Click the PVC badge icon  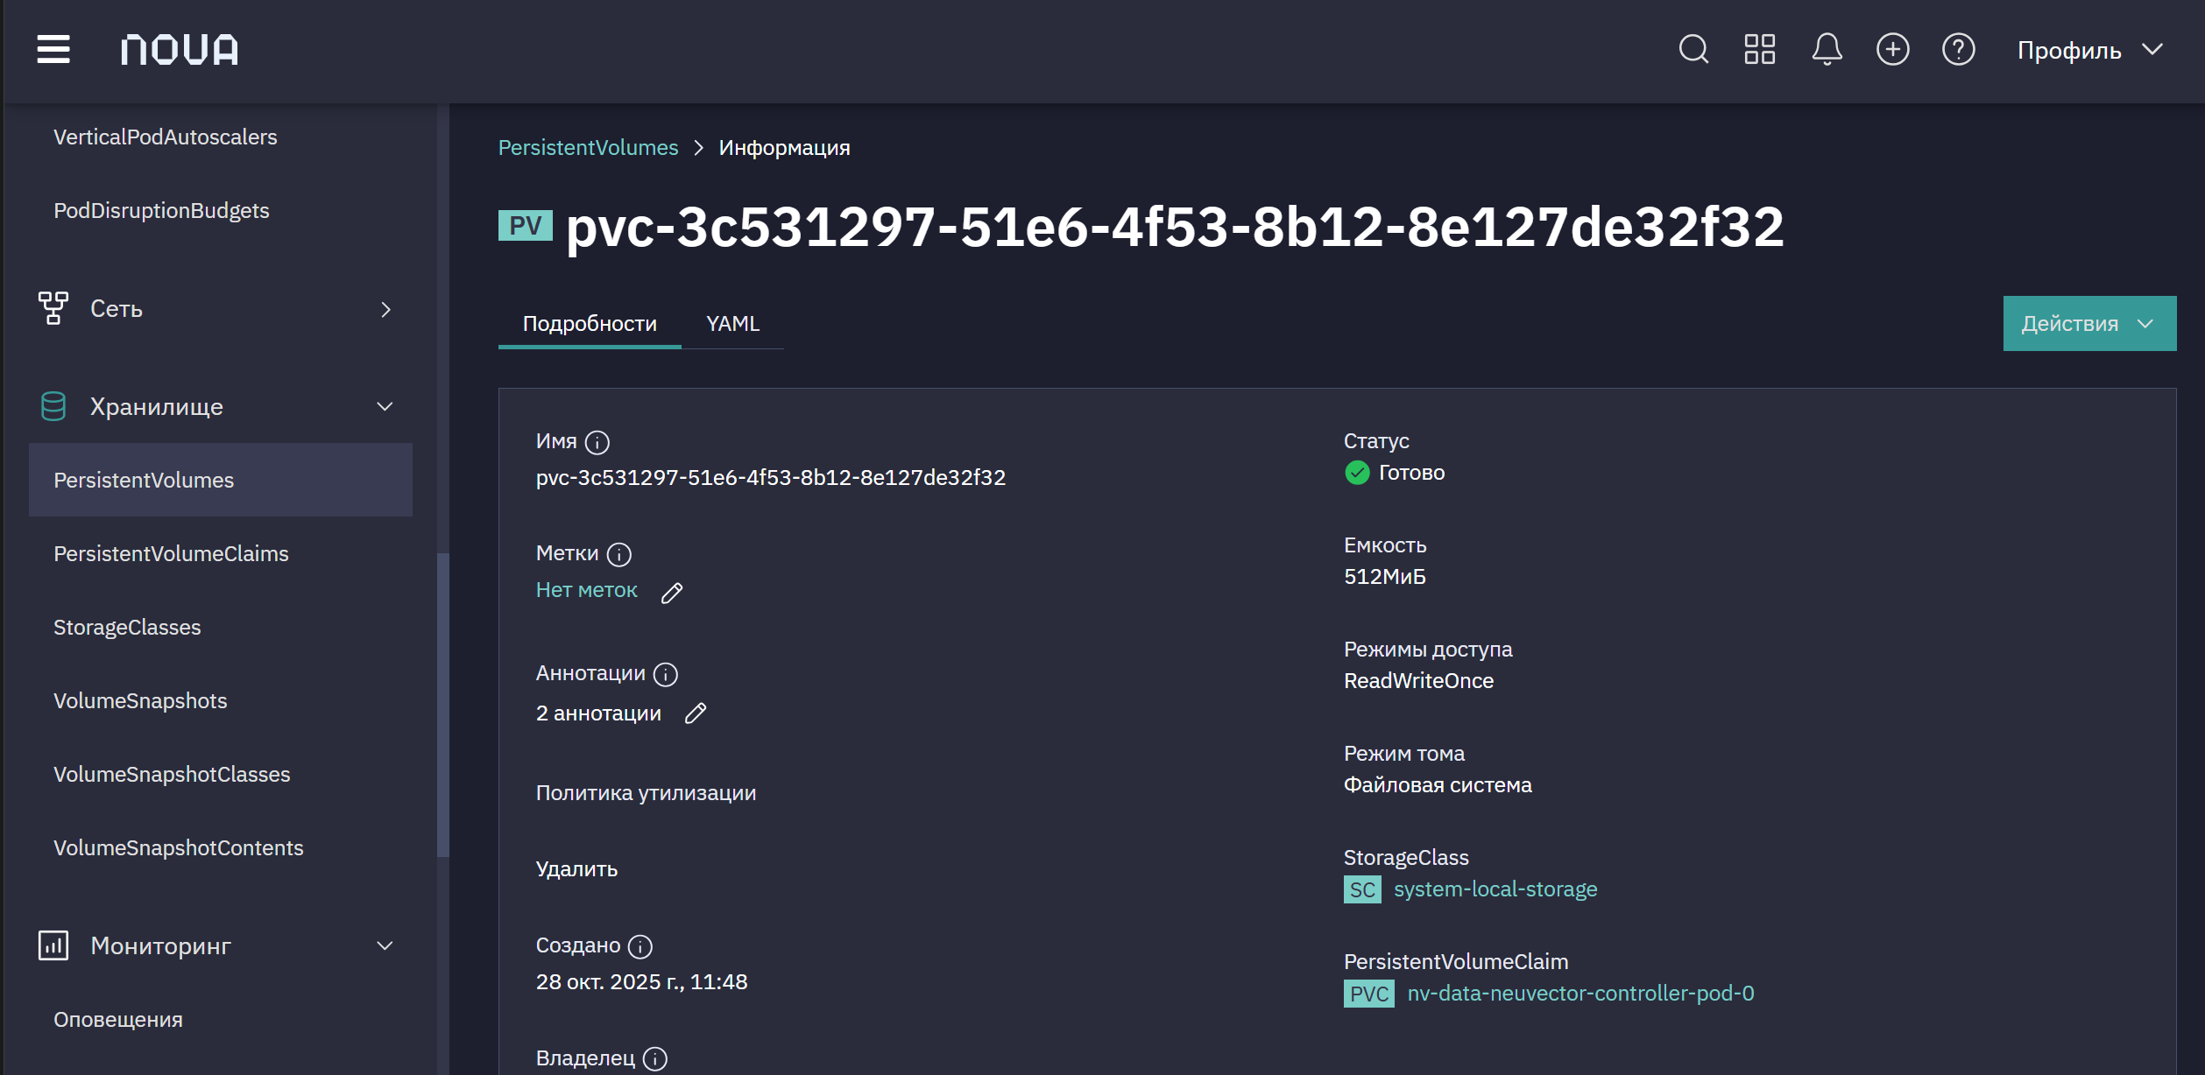pos(1369,994)
